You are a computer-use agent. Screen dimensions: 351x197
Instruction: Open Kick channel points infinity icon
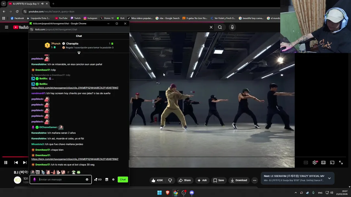(98, 179)
